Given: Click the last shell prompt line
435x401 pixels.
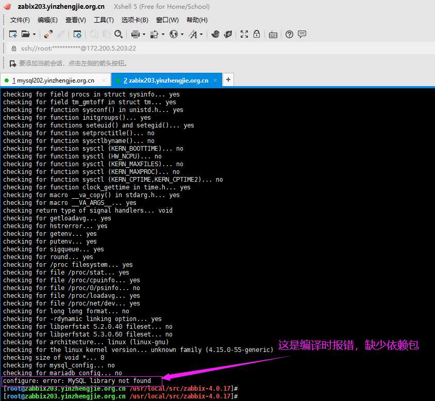Looking at the screenshot, I should tap(121, 396).
